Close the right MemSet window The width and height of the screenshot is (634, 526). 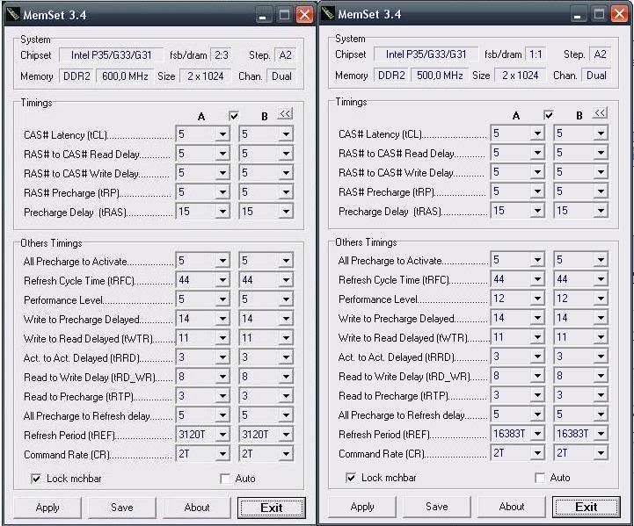coord(619,14)
